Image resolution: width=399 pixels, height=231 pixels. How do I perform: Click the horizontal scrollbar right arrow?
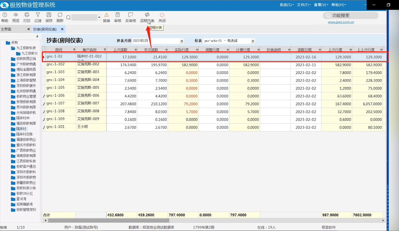point(384,220)
